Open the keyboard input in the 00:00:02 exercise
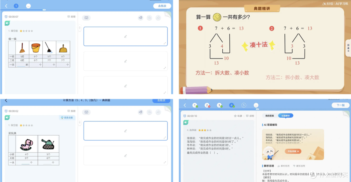The image size is (351, 182). tap(86, 112)
